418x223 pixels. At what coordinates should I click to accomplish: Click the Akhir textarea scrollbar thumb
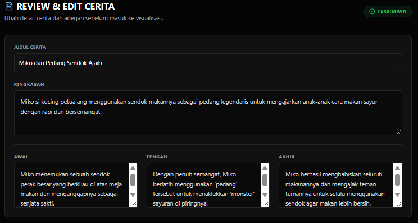coord(397,180)
